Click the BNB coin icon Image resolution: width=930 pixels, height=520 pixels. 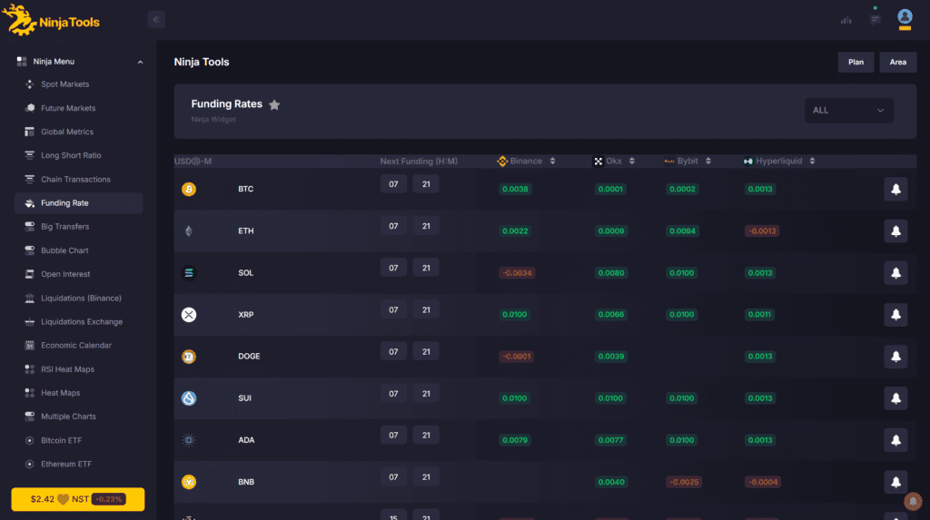(x=189, y=482)
